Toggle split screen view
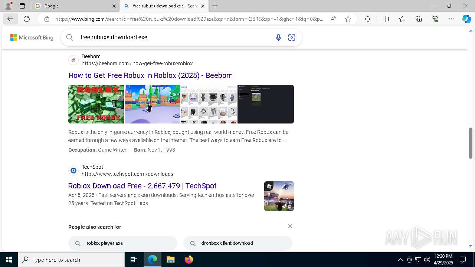The height and width of the screenshot is (267, 475). pyautogui.click(x=386, y=19)
